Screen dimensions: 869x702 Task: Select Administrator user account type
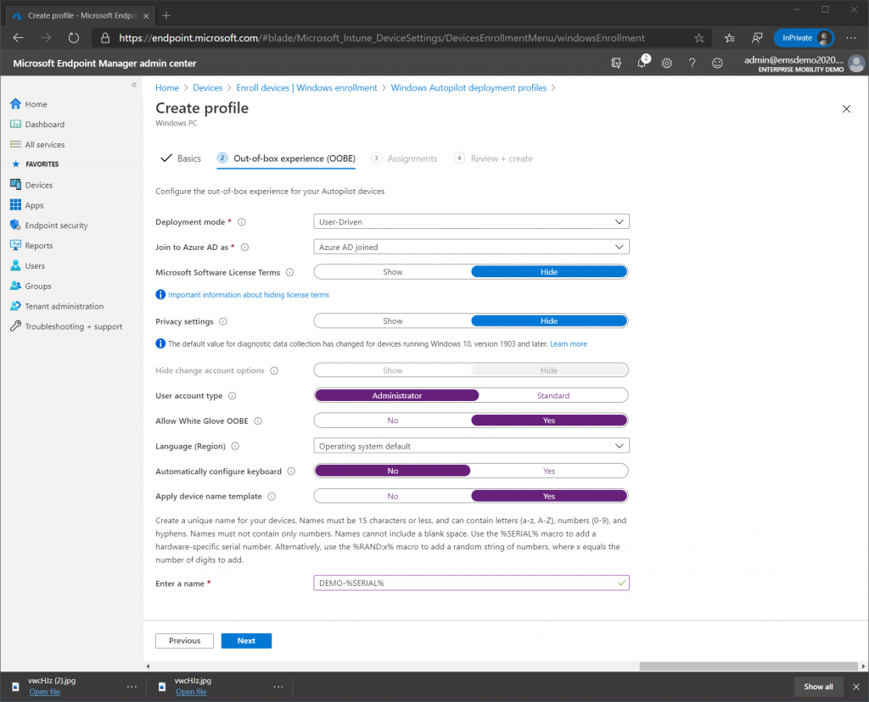click(x=397, y=395)
